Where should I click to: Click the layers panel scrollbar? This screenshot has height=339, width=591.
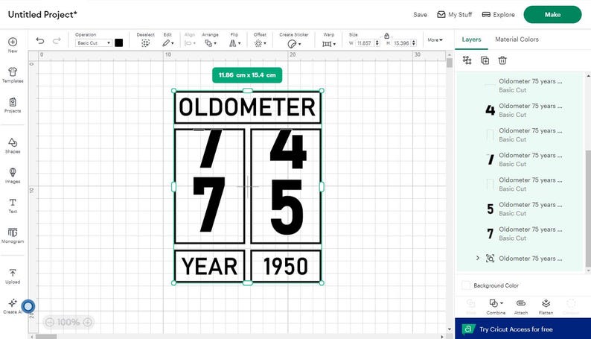pos(588,207)
